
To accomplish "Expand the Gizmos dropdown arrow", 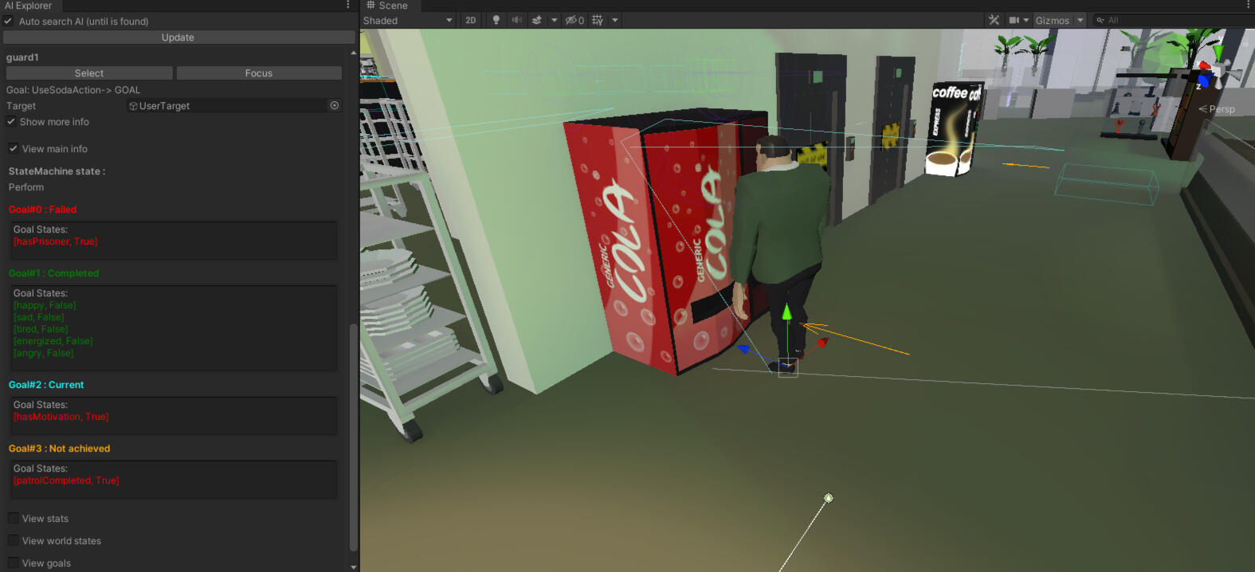I will [1080, 21].
